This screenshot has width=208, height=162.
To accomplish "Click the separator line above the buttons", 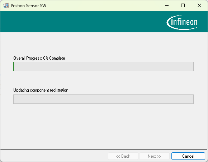I will click(104, 149).
